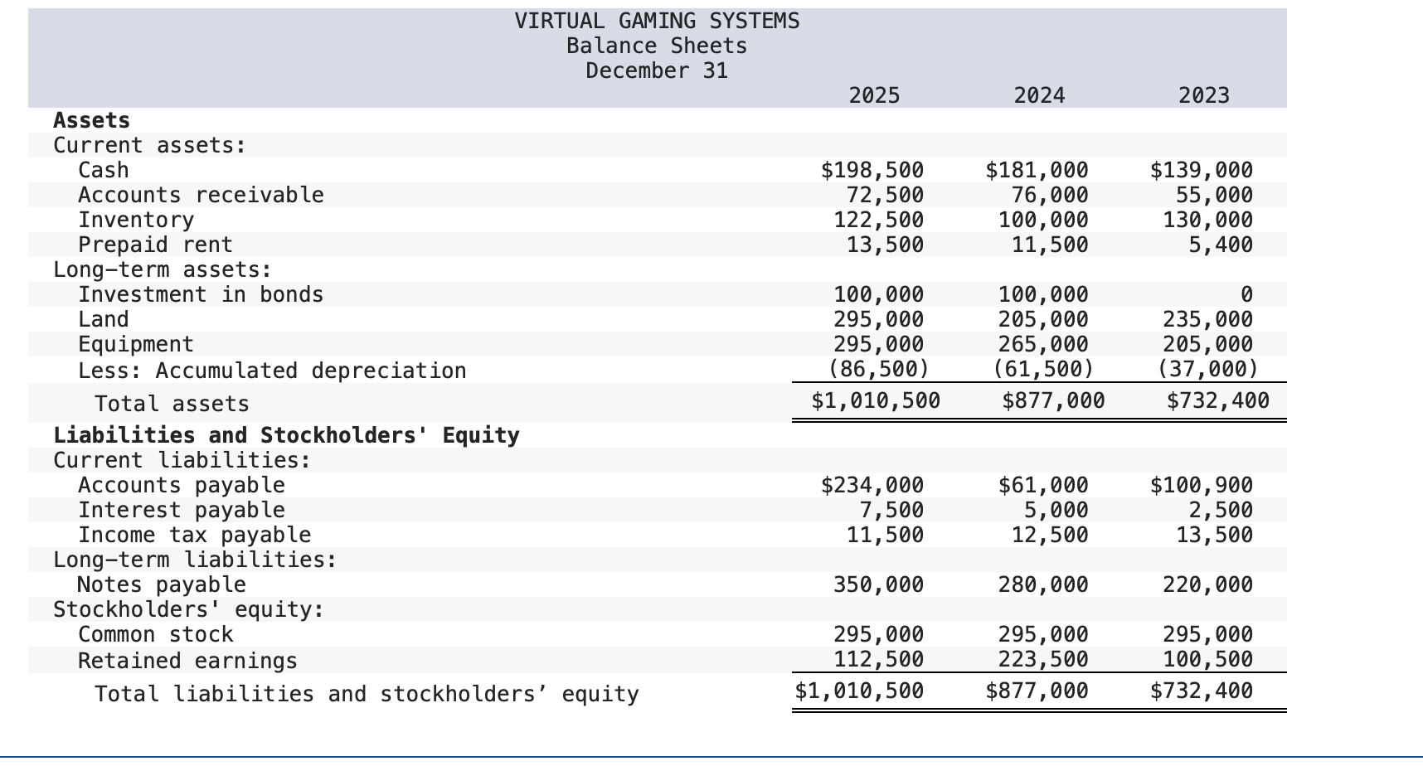
Task: Click Equipment value 265,000
Action: click(x=1043, y=344)
